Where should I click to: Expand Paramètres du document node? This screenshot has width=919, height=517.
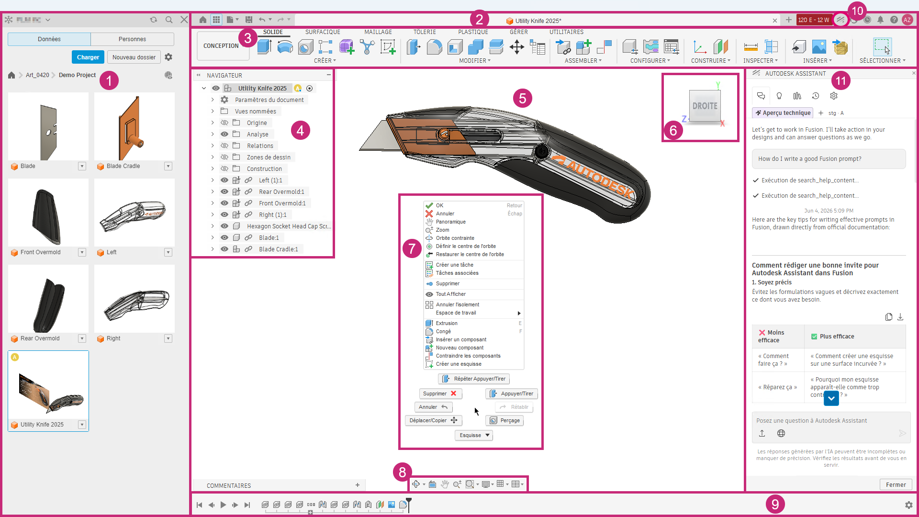(213, 100)
